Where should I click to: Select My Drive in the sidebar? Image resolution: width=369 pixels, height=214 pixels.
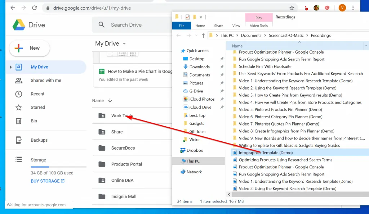tap(46, 67)
